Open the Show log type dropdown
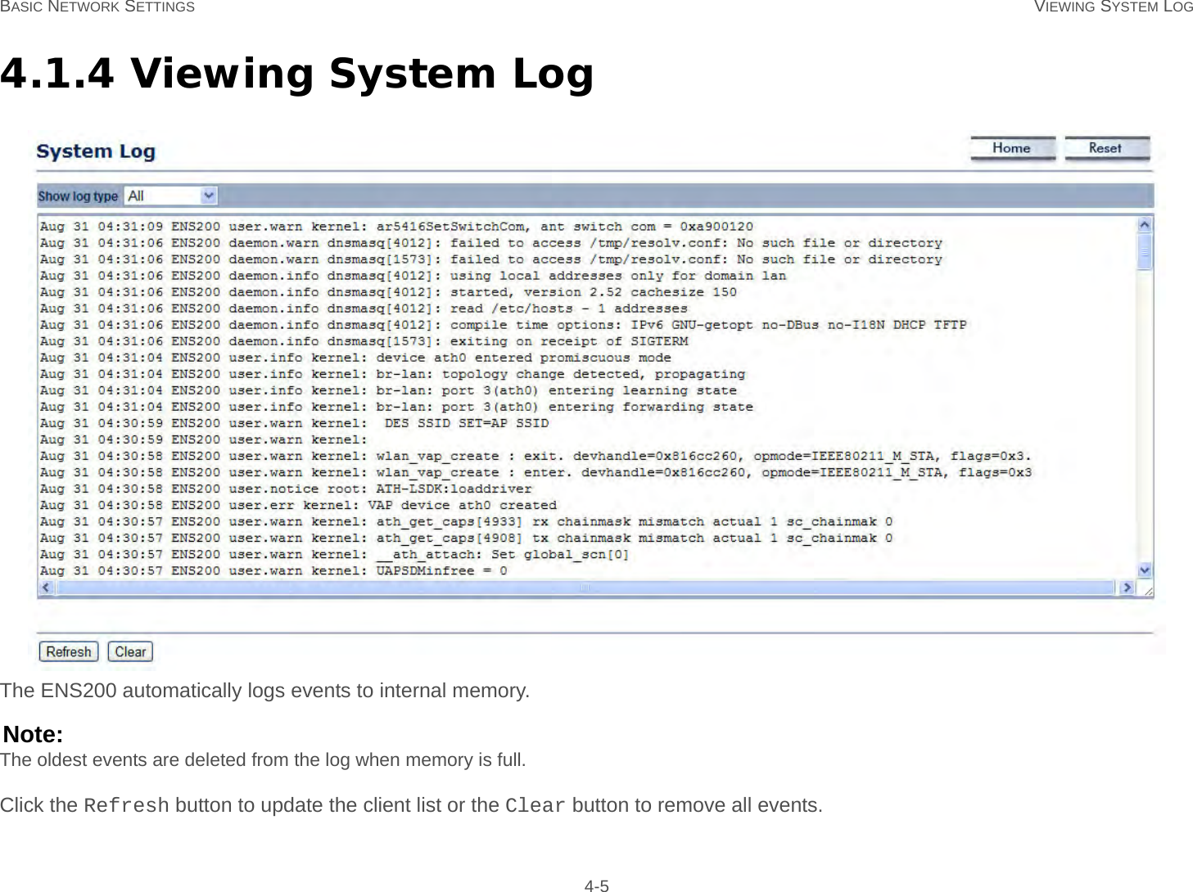The height and width of the screenshot is (892, 1193). pyautogui.click(x=170, y=196)
